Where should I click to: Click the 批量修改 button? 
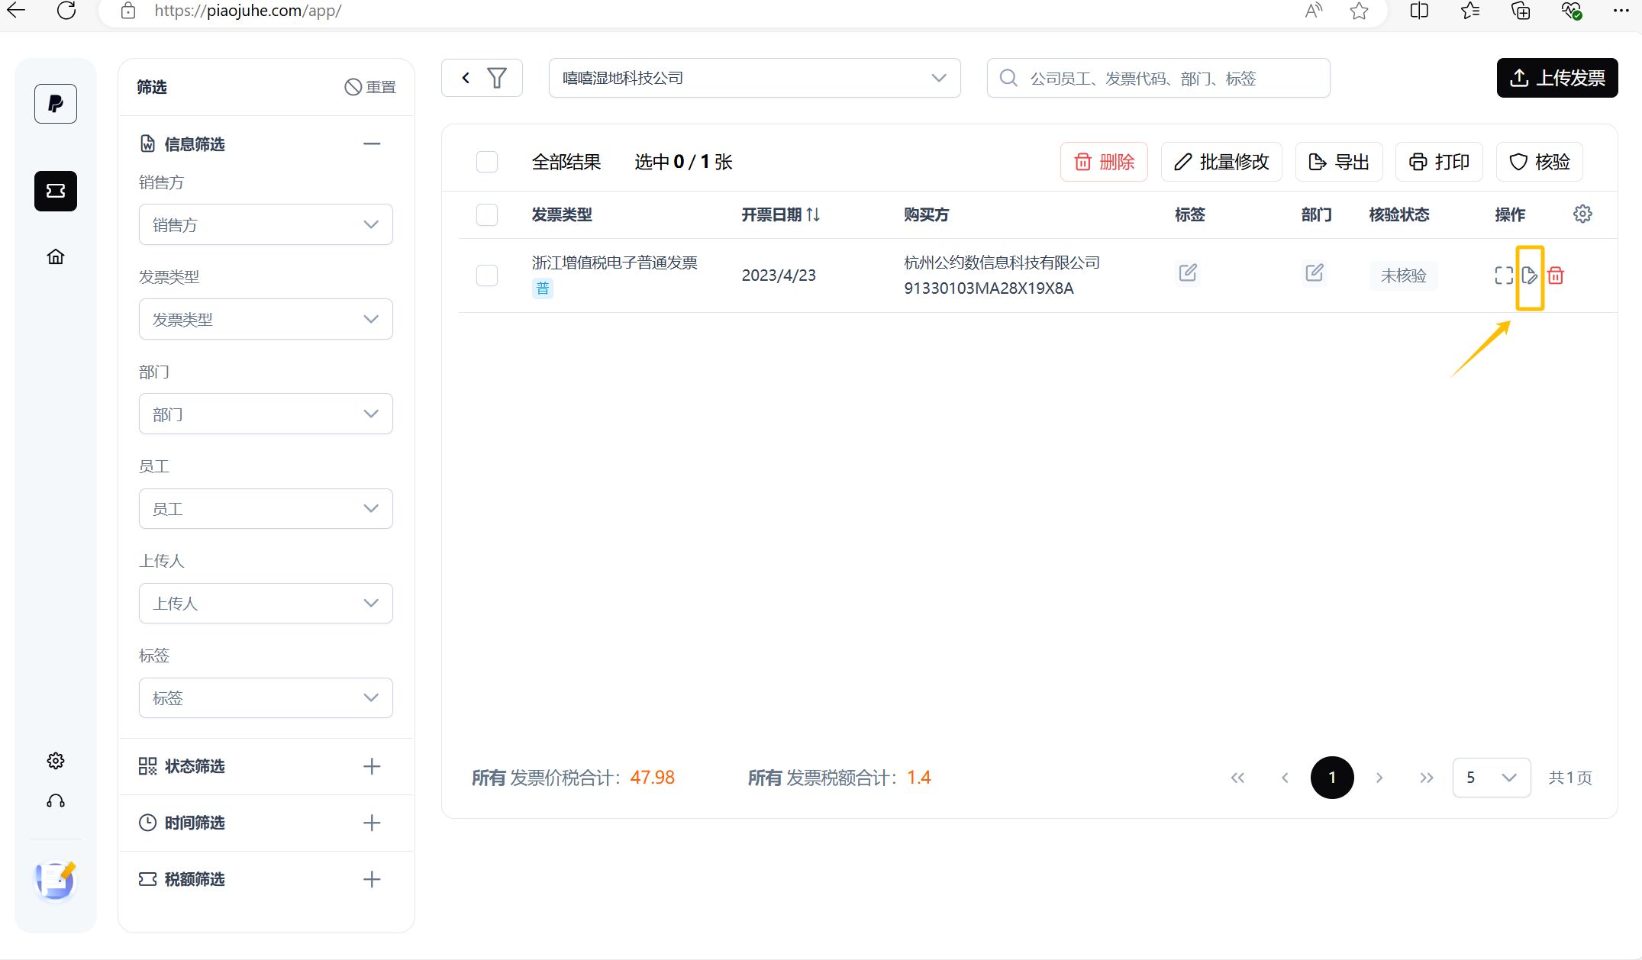pos(1221,162)
